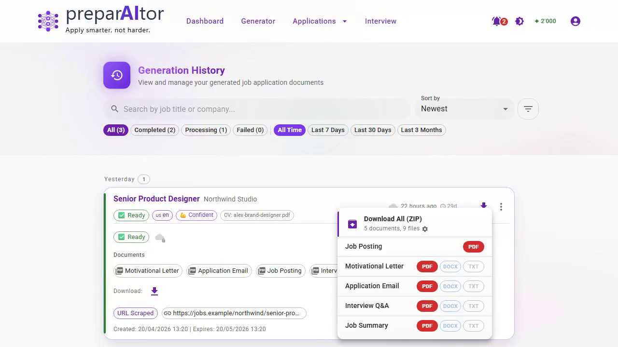618x347 pixels.
Task: Download Job Posting PDF from menu
Action: click(x=473, y=247)
